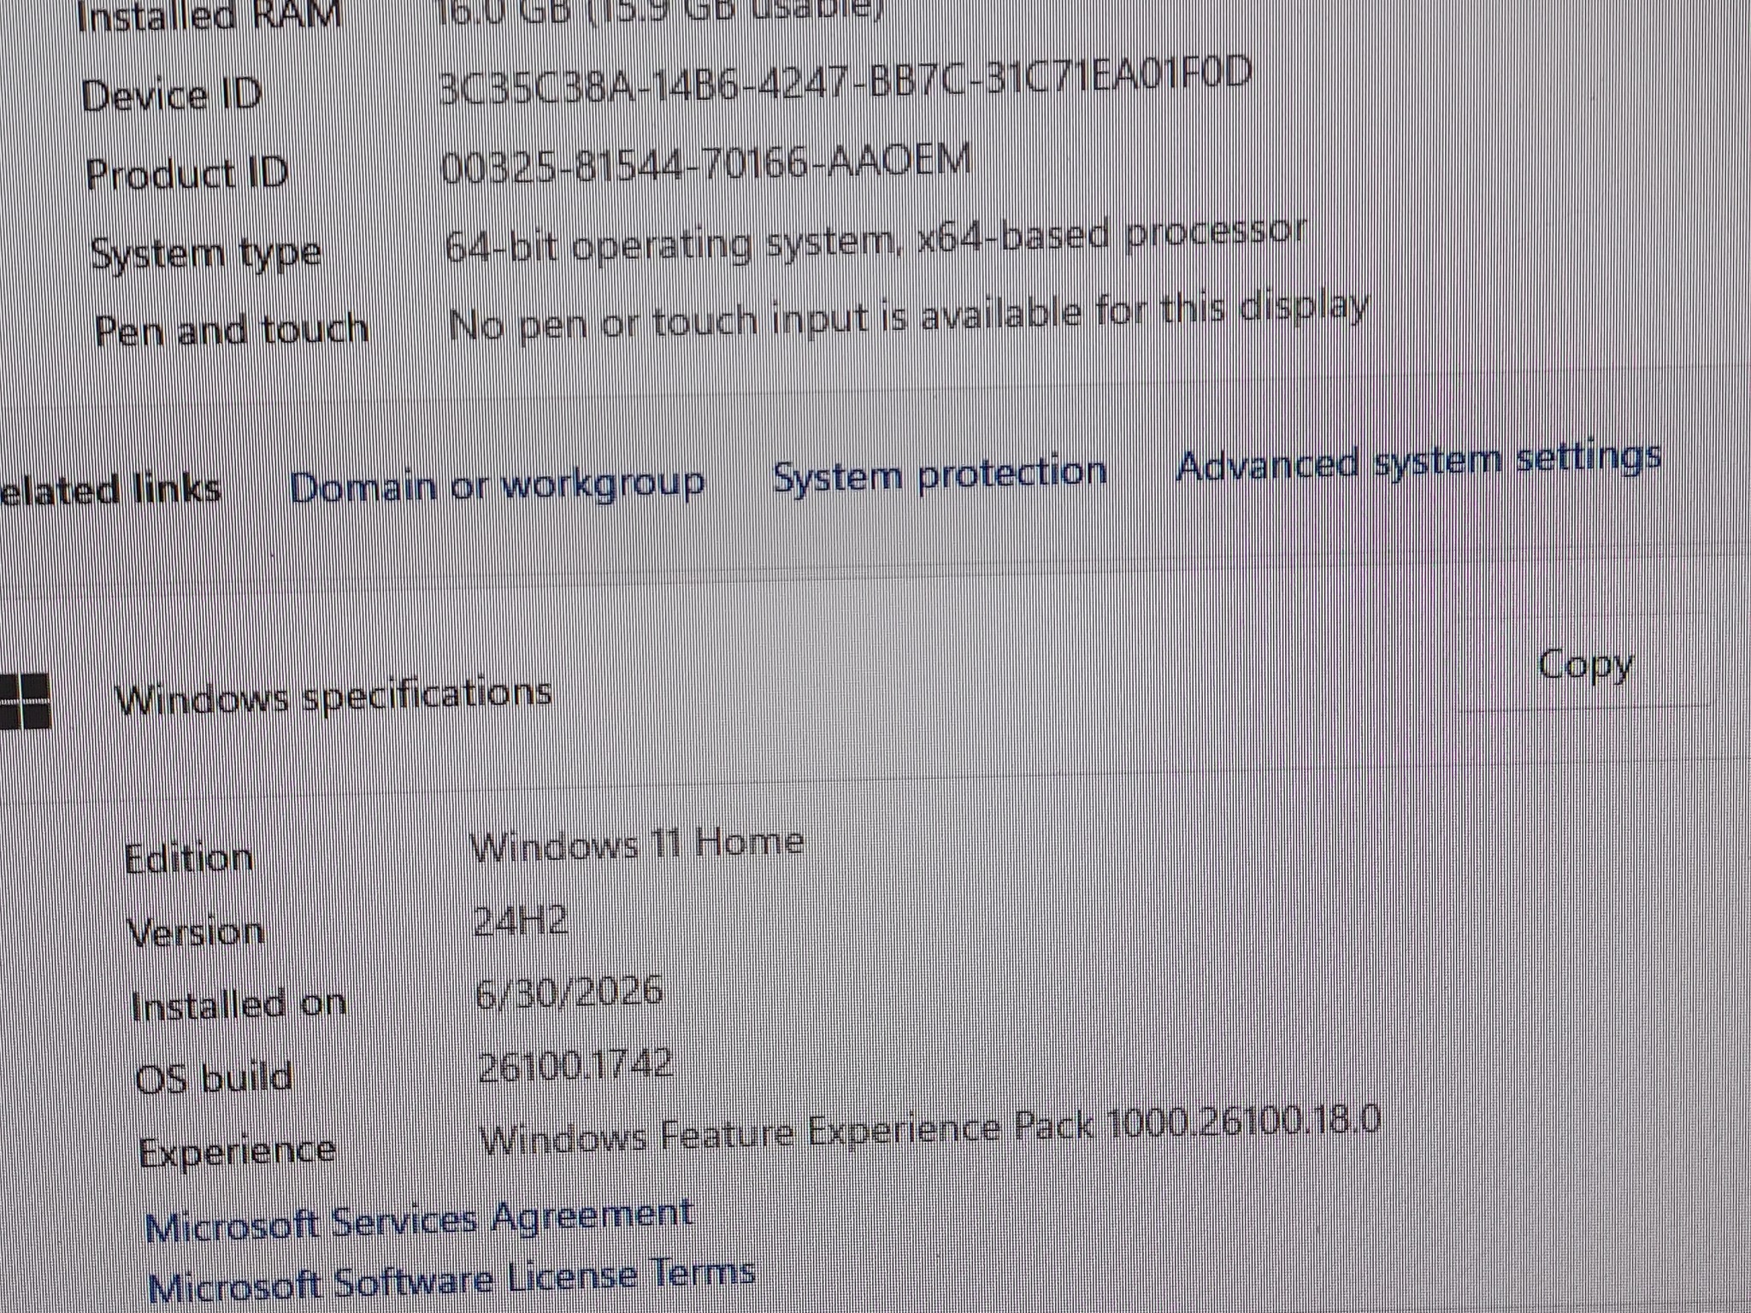Copy the Windows specifications

click(1585, 665)
